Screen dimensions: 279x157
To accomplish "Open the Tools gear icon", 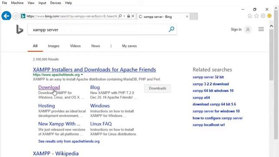I will [x=263, y=16].
